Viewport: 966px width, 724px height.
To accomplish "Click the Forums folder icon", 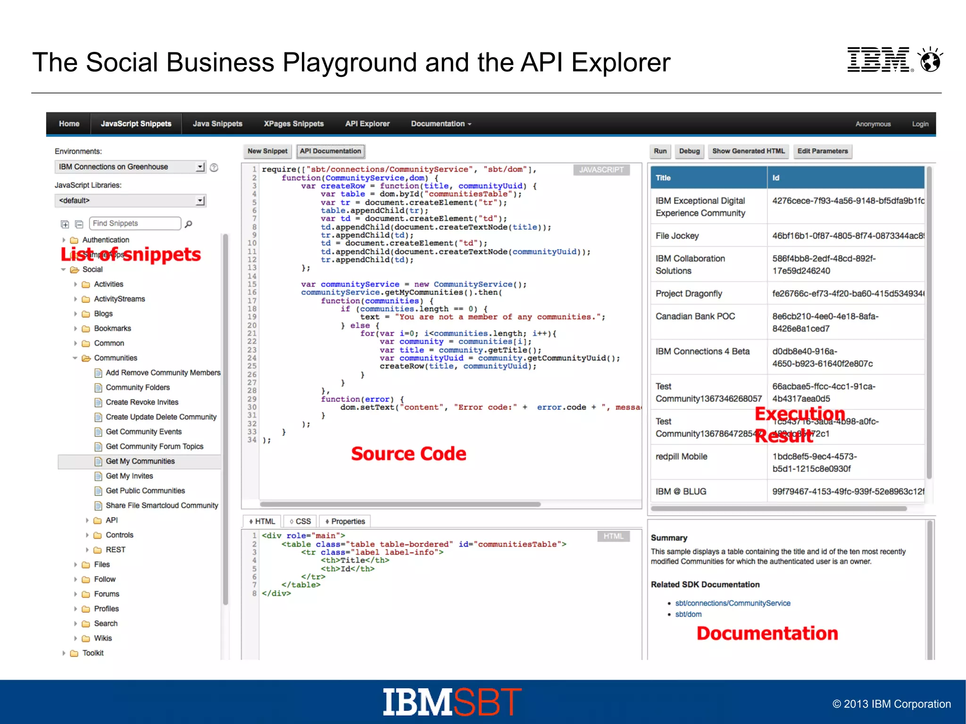I will point(86,594).
